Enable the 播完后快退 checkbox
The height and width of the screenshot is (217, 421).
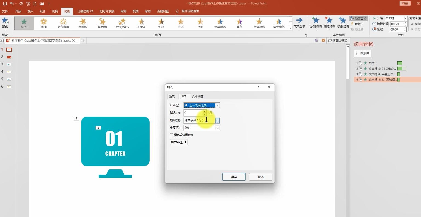172,135
